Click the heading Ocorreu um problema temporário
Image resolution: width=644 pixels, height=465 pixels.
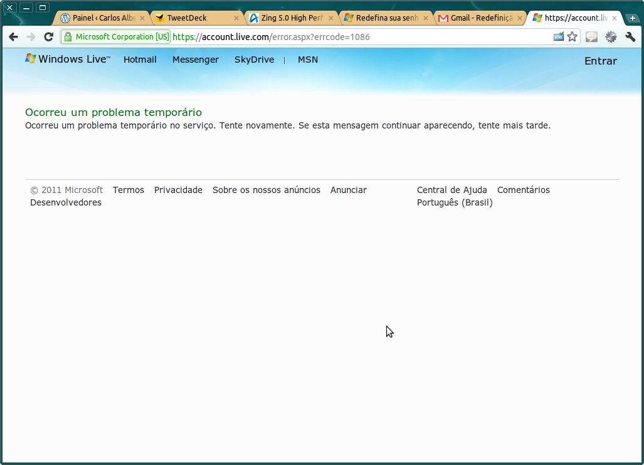coord(113,112)
